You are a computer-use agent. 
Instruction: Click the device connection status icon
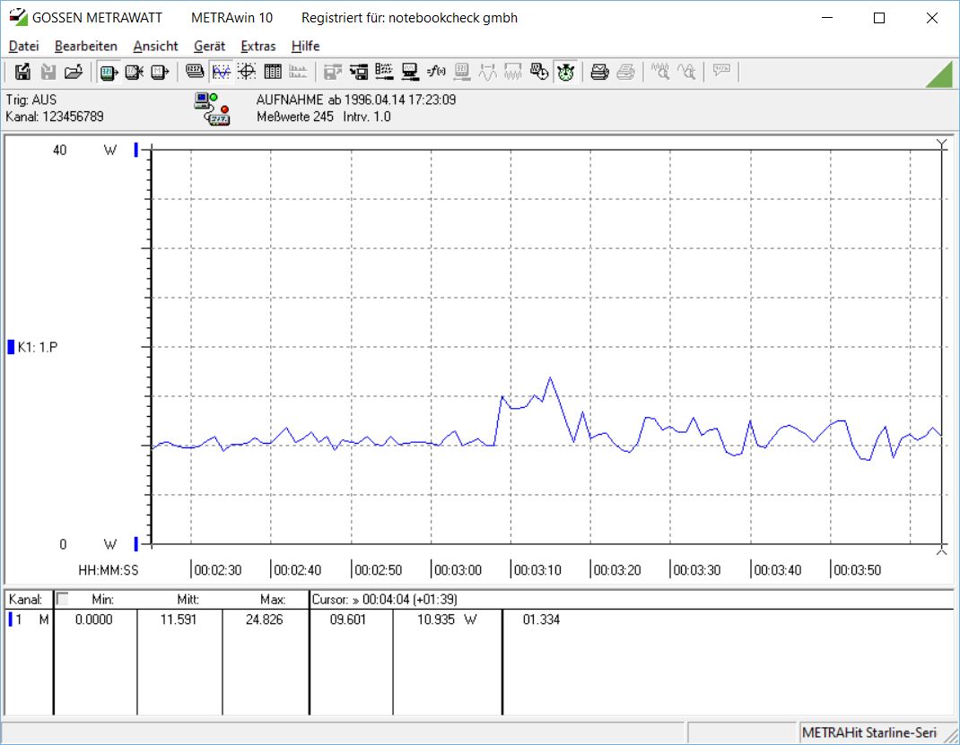click(x=213, y=108)
